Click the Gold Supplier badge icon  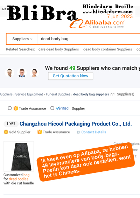(6, 132)
